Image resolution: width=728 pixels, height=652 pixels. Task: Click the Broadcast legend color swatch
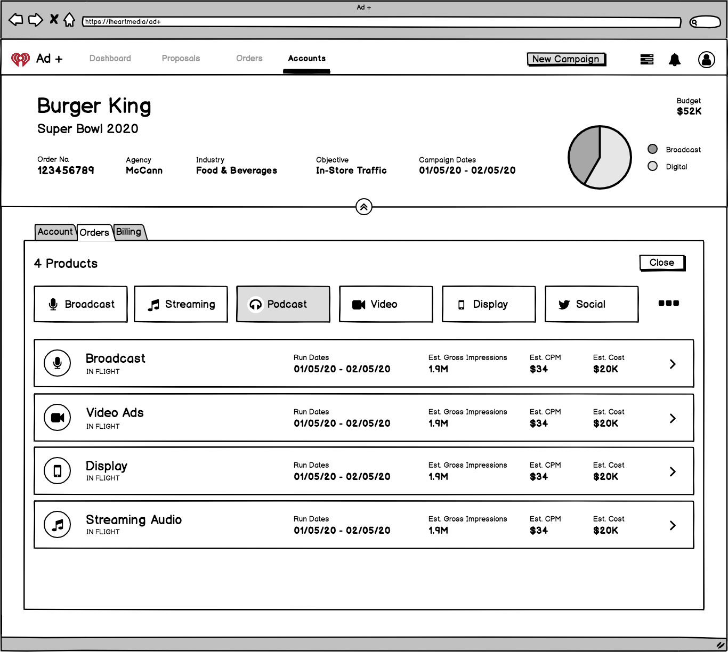(652, 149)
